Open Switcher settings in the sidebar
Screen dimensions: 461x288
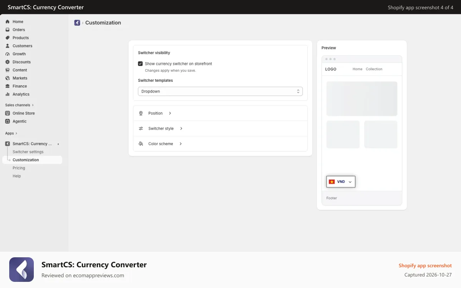[28, 152]
